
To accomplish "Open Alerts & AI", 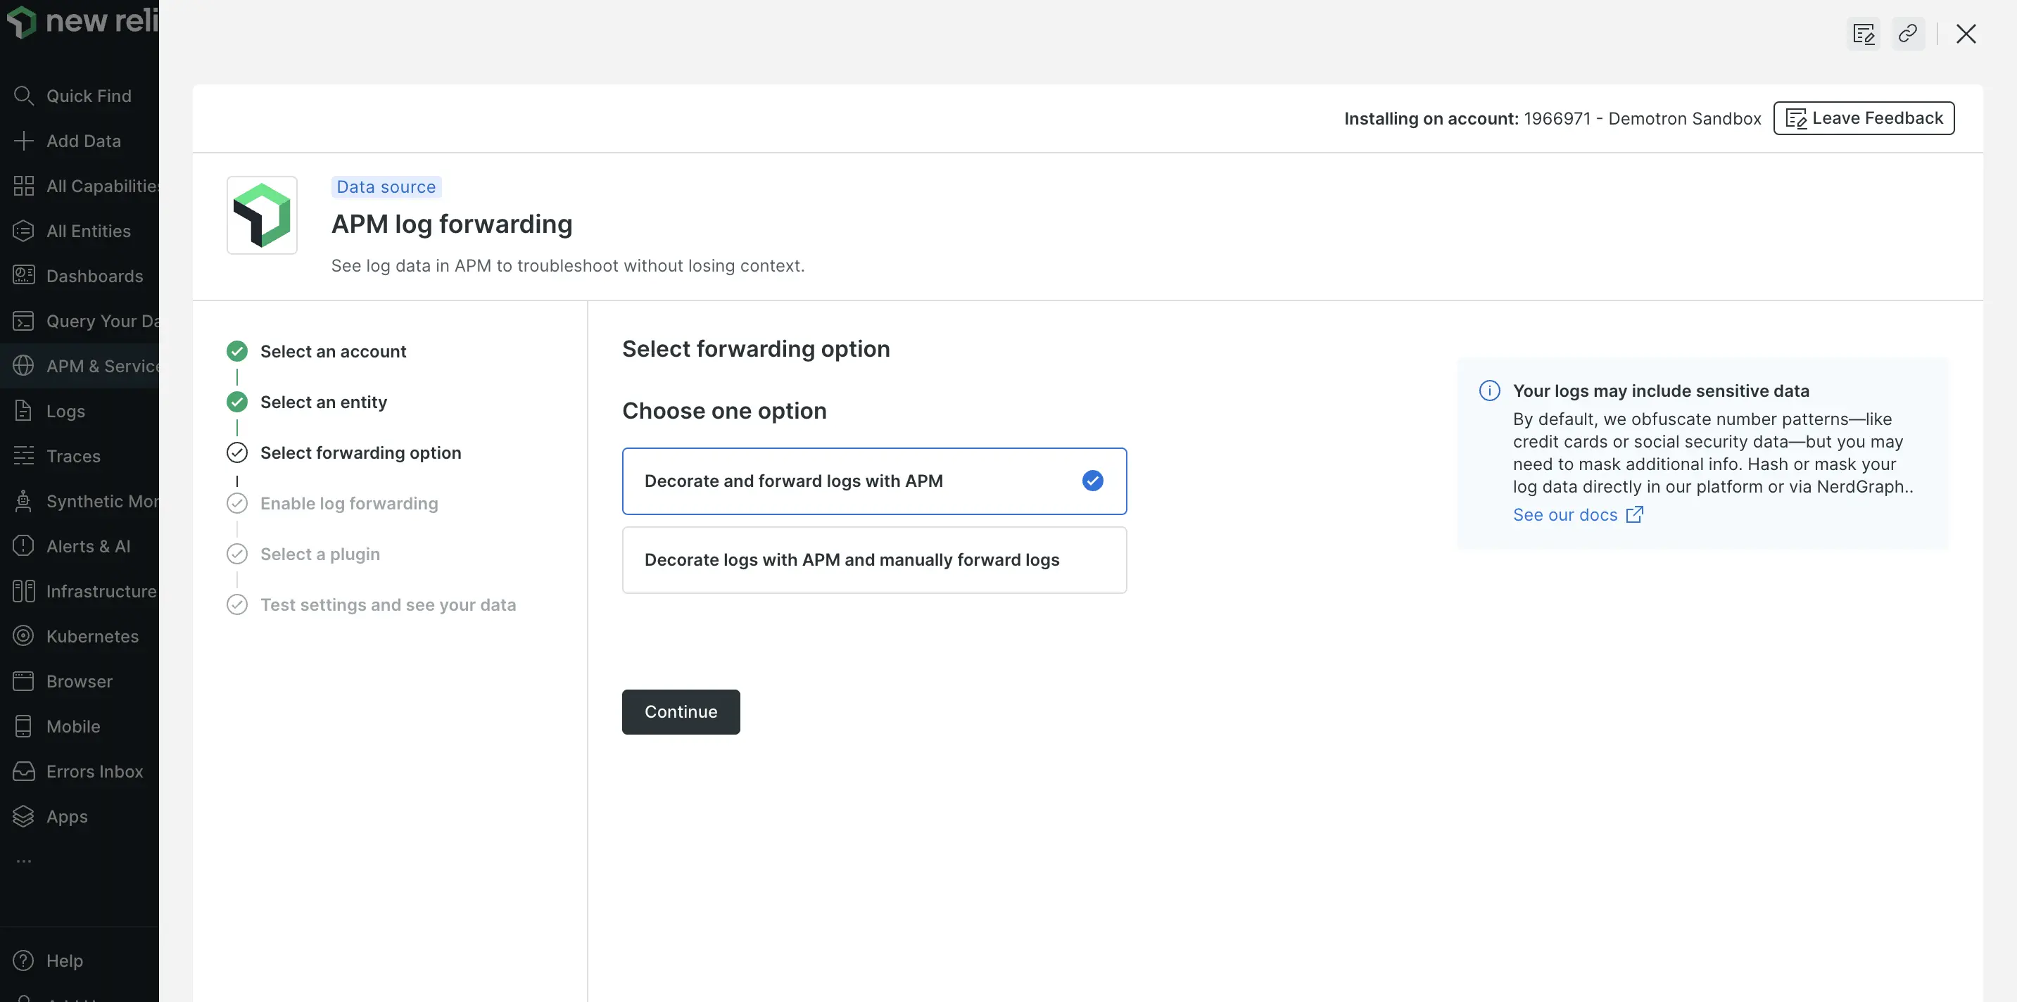I will 88,545.
